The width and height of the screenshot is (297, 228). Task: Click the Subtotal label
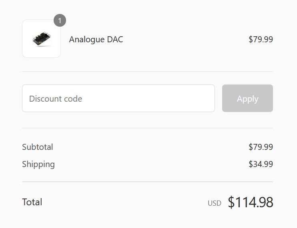point(38,147)
